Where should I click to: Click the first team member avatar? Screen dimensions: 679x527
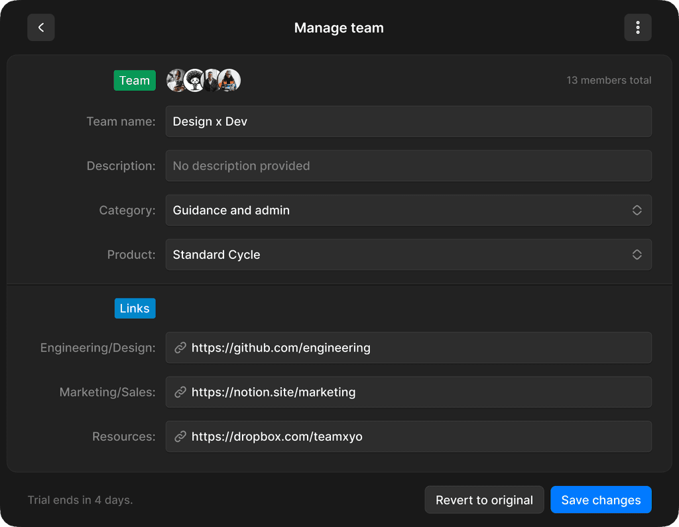(176, 80)
